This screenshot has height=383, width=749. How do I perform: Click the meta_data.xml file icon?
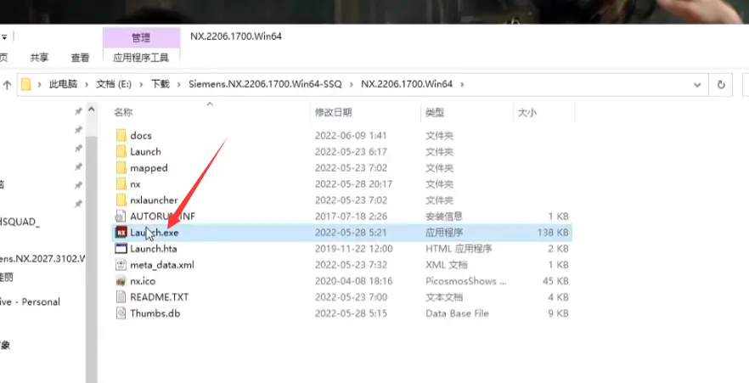(x=121, y=265)
